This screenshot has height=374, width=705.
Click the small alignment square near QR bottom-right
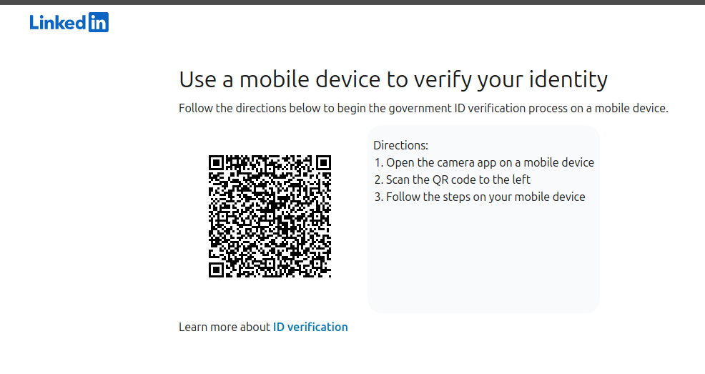coord(317,263)
